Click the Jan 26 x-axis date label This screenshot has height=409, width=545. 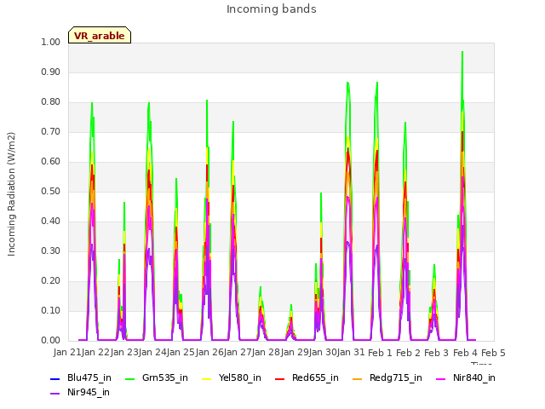209,353
